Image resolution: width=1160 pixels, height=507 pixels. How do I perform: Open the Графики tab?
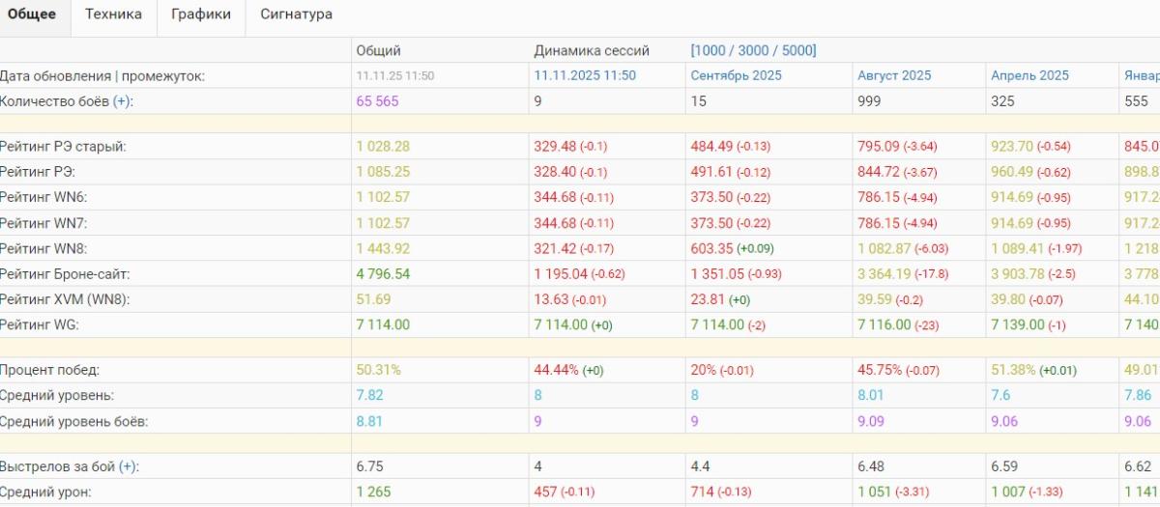coord(201,14)
